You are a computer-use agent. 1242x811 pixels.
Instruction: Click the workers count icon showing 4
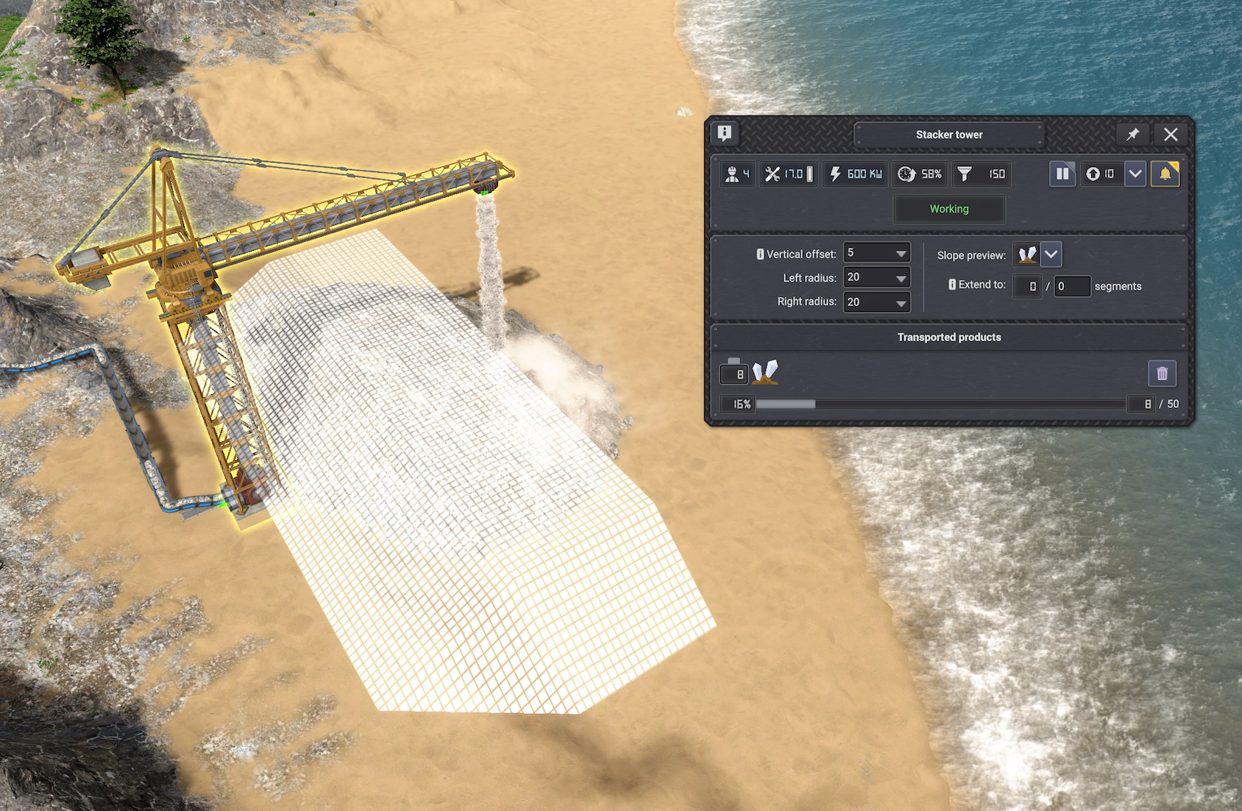[737, 174]
